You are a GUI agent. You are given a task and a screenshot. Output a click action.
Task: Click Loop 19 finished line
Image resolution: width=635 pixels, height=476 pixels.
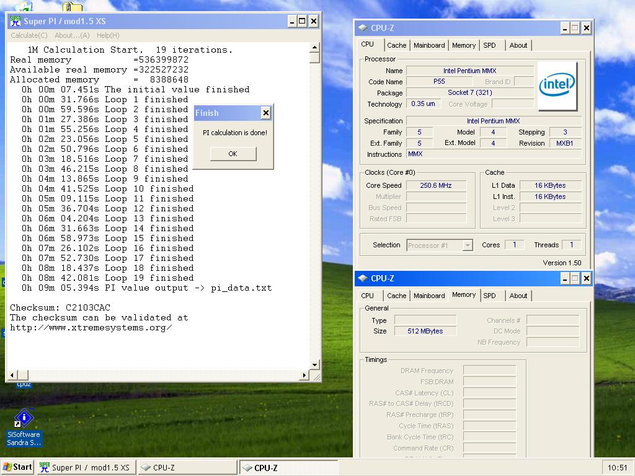coord(107,278)
